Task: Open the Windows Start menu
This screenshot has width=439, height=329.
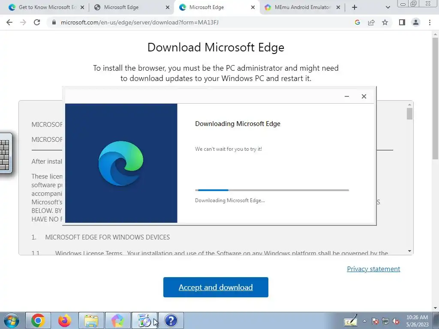Action: pos(12,320)
